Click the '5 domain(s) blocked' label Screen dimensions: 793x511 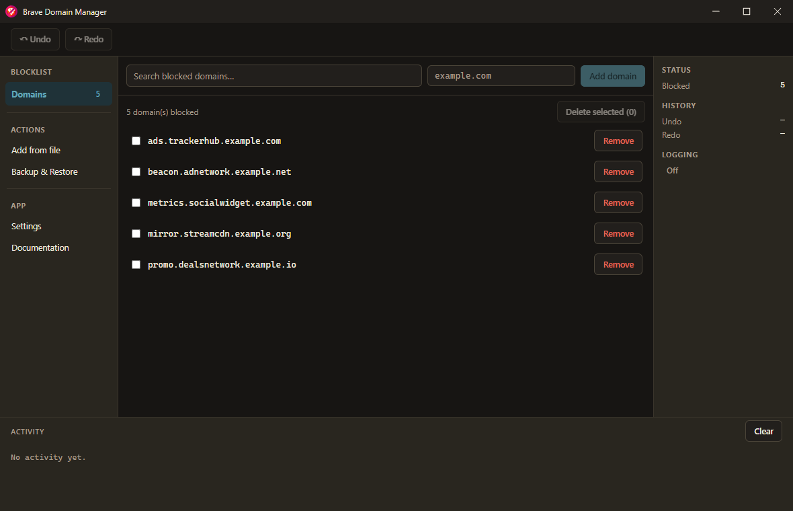pyautogui.click(x=163, y=112)
